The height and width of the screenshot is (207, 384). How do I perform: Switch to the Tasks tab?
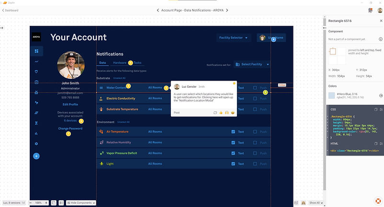click(x=137, y=62)
